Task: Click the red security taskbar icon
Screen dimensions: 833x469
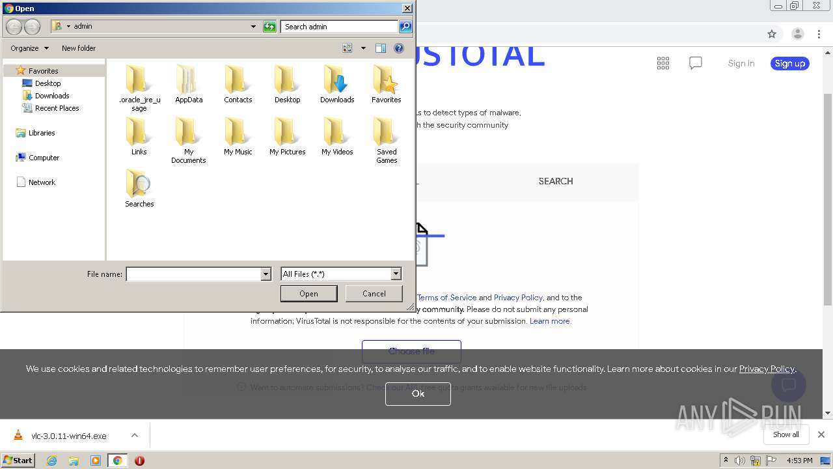Action: click(139, 461)
